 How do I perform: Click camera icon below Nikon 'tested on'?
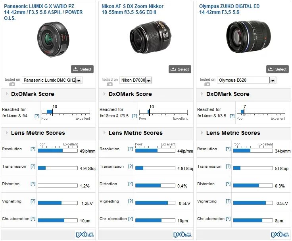tap(109, 84)
